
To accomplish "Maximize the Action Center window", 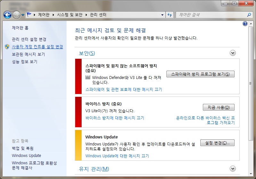I will (234, 3).
